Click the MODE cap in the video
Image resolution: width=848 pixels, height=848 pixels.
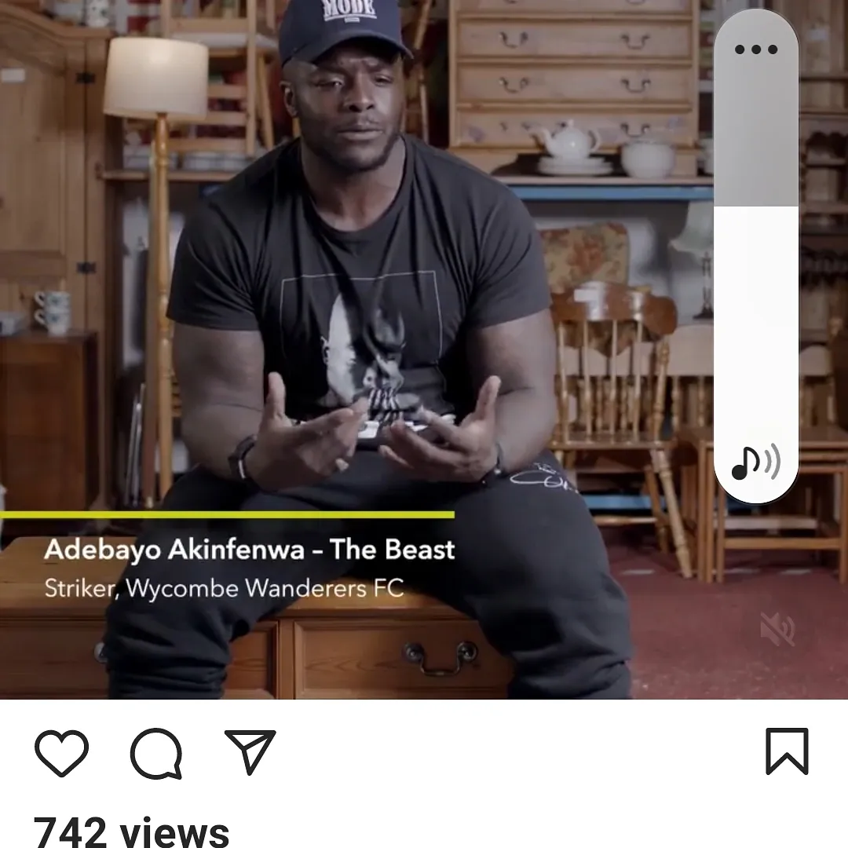coord(343,32)
